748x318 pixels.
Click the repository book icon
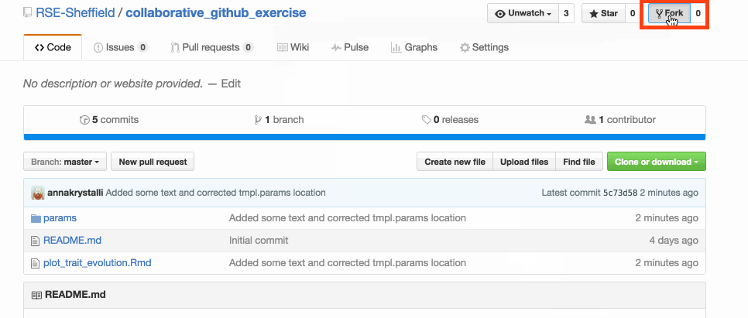click(28, 12)
